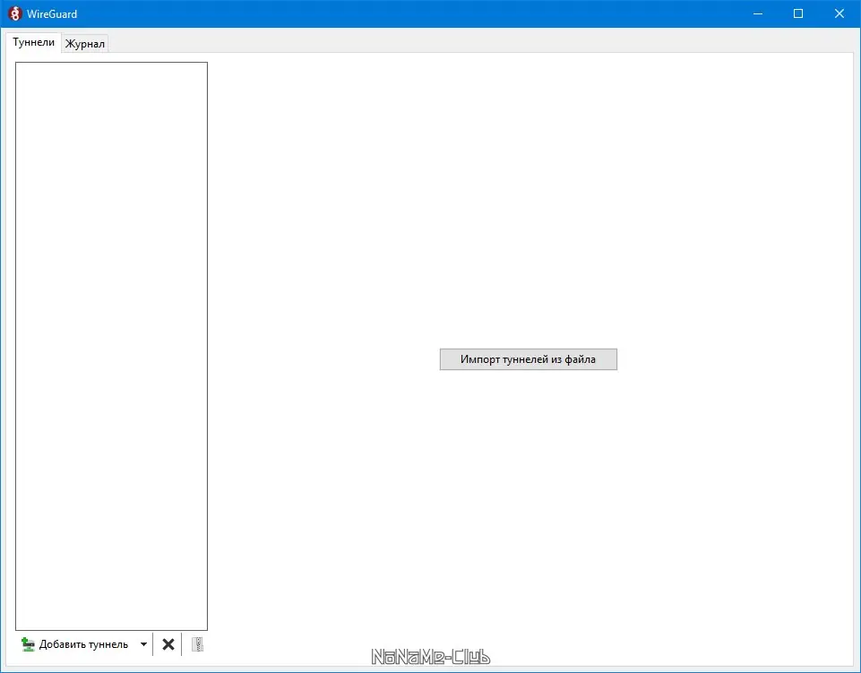Click the Импорт туннелей из файла button
Screen dimensions: 861x673
point(529,359)
